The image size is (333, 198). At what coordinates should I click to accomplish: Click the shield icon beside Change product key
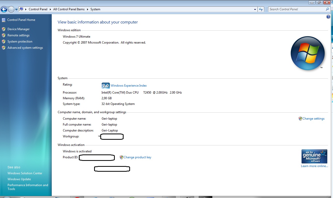pos(121,157)
